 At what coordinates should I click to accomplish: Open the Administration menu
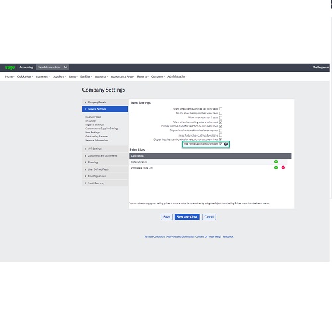[x=177, y=76]
